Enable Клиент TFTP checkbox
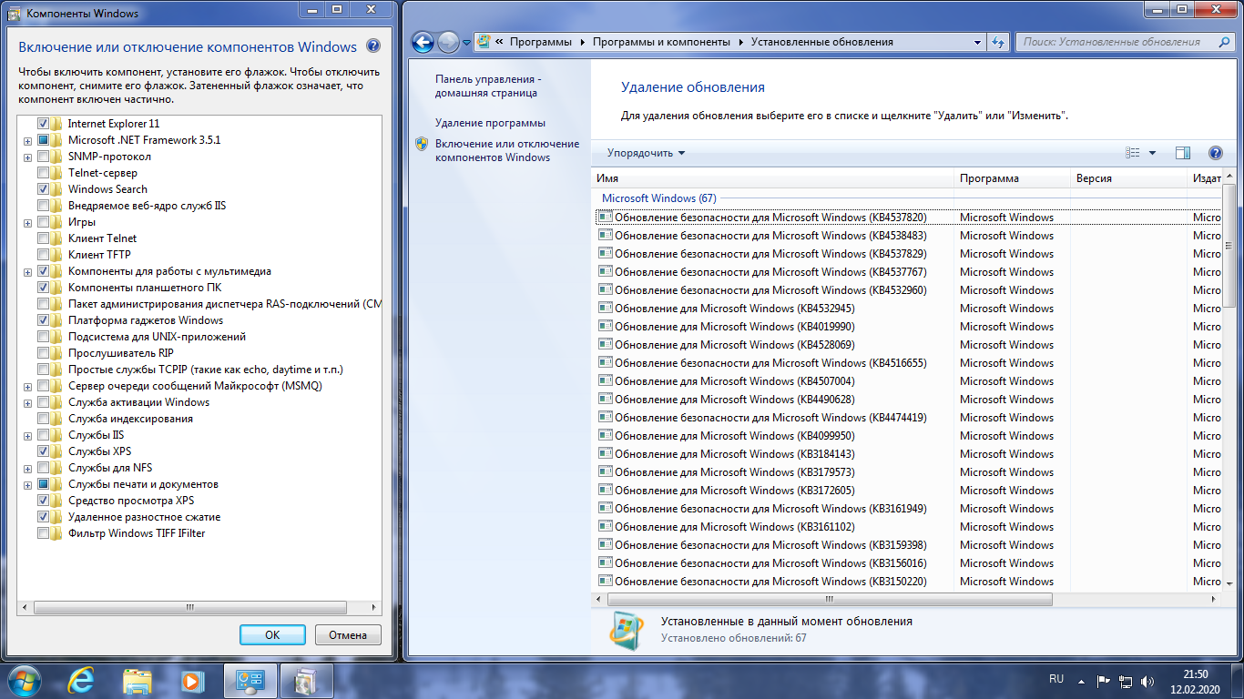 [43, 255]
